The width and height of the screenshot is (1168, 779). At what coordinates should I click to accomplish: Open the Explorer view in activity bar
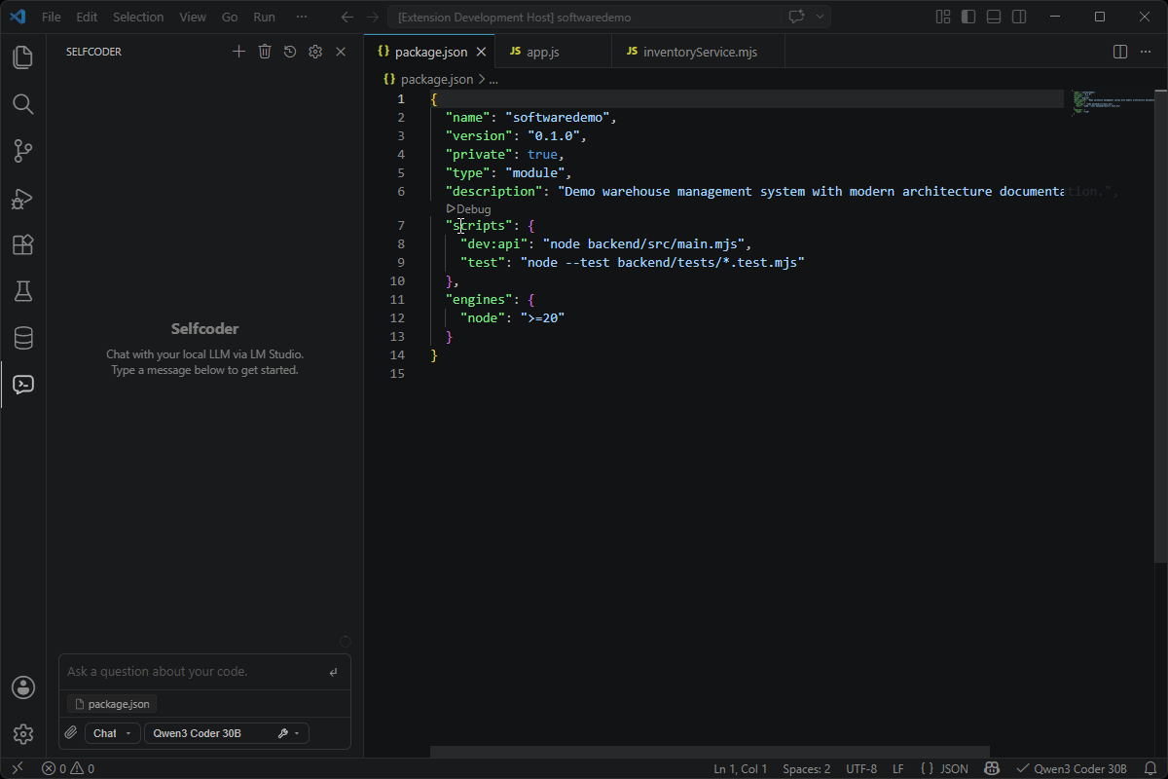(x=23, y=57)
